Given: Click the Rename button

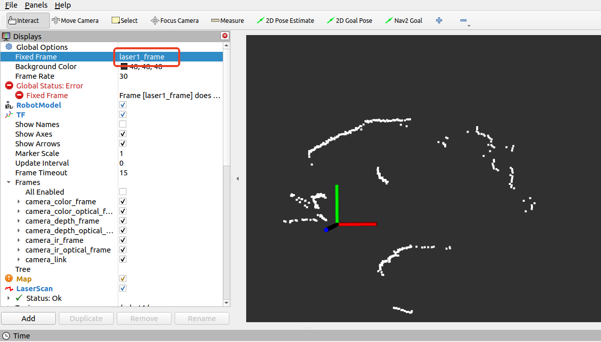Looking at the screenshot, I should click(202, 319).
